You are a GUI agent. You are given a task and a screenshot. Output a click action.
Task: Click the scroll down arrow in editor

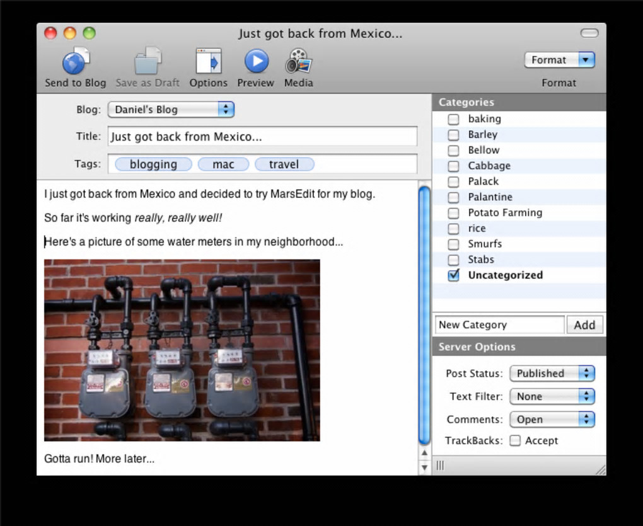pyautogui.click(x=424, y=467)
